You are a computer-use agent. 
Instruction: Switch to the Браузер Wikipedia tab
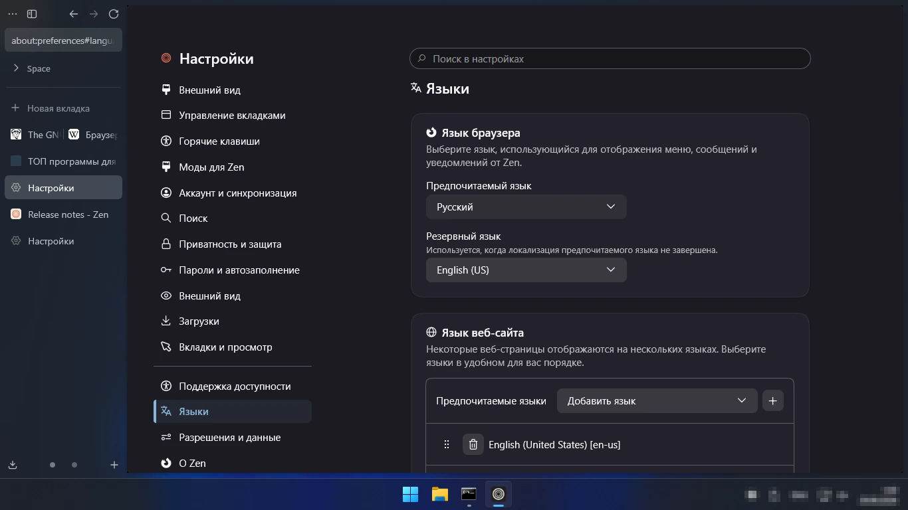93,135
